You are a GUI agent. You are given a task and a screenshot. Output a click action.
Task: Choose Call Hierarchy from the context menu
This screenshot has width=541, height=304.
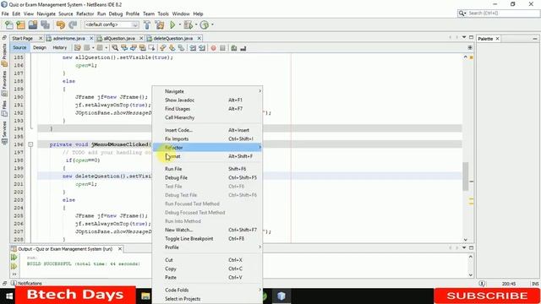(207, 117)
